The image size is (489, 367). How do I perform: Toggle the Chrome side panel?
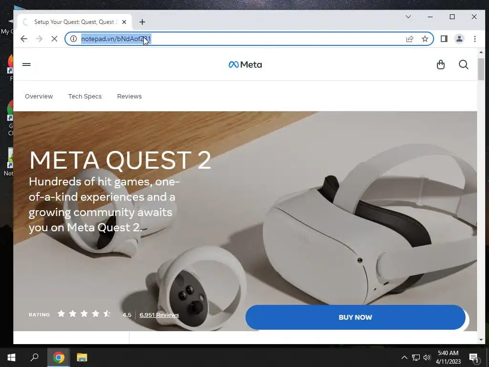pyautogui.click(x=444, y=39)
